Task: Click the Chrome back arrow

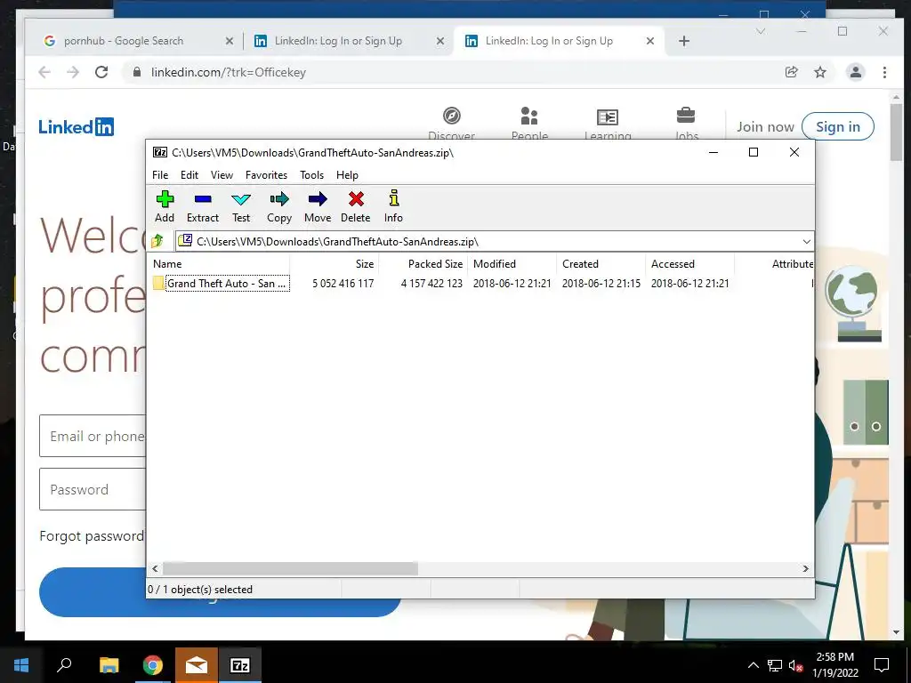Action: (x=44, y=72)
